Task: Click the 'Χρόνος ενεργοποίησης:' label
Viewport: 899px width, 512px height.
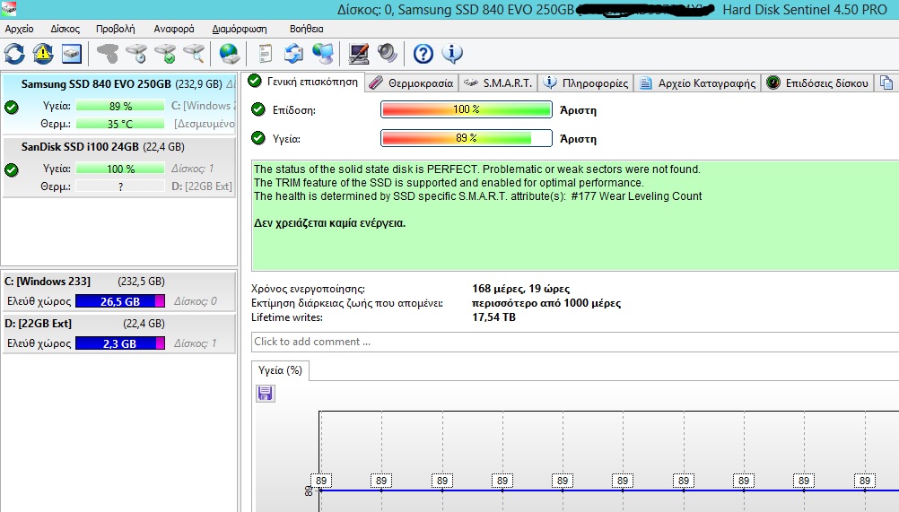Action: point(308,289)
